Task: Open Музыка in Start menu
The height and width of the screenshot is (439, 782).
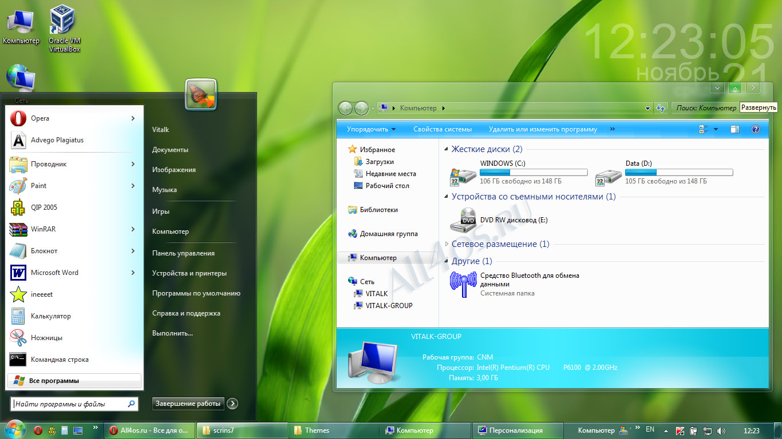Action: (164, 190)
